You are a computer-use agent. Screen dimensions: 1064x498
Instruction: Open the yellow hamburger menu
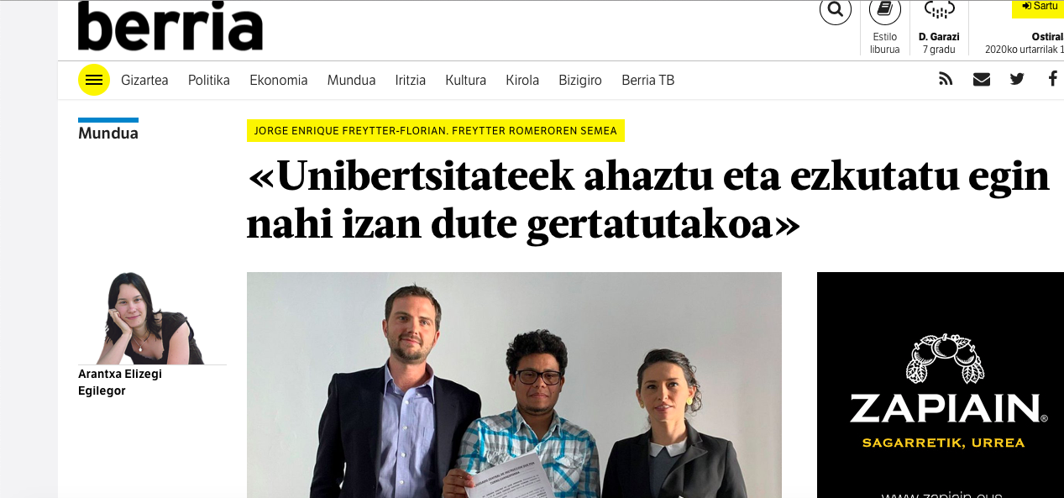[94, 80]
